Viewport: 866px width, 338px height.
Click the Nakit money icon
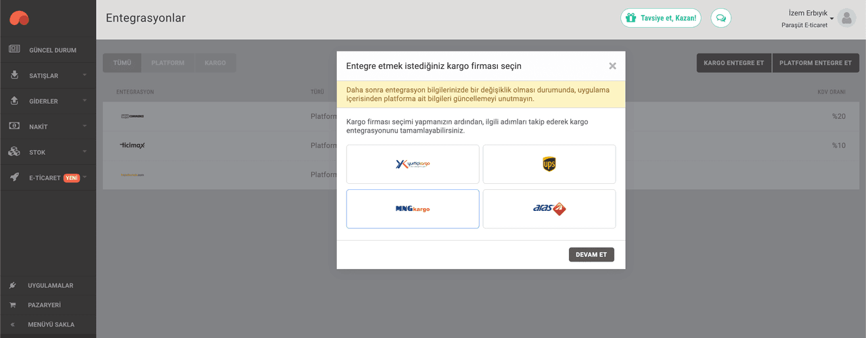point(14,126)
